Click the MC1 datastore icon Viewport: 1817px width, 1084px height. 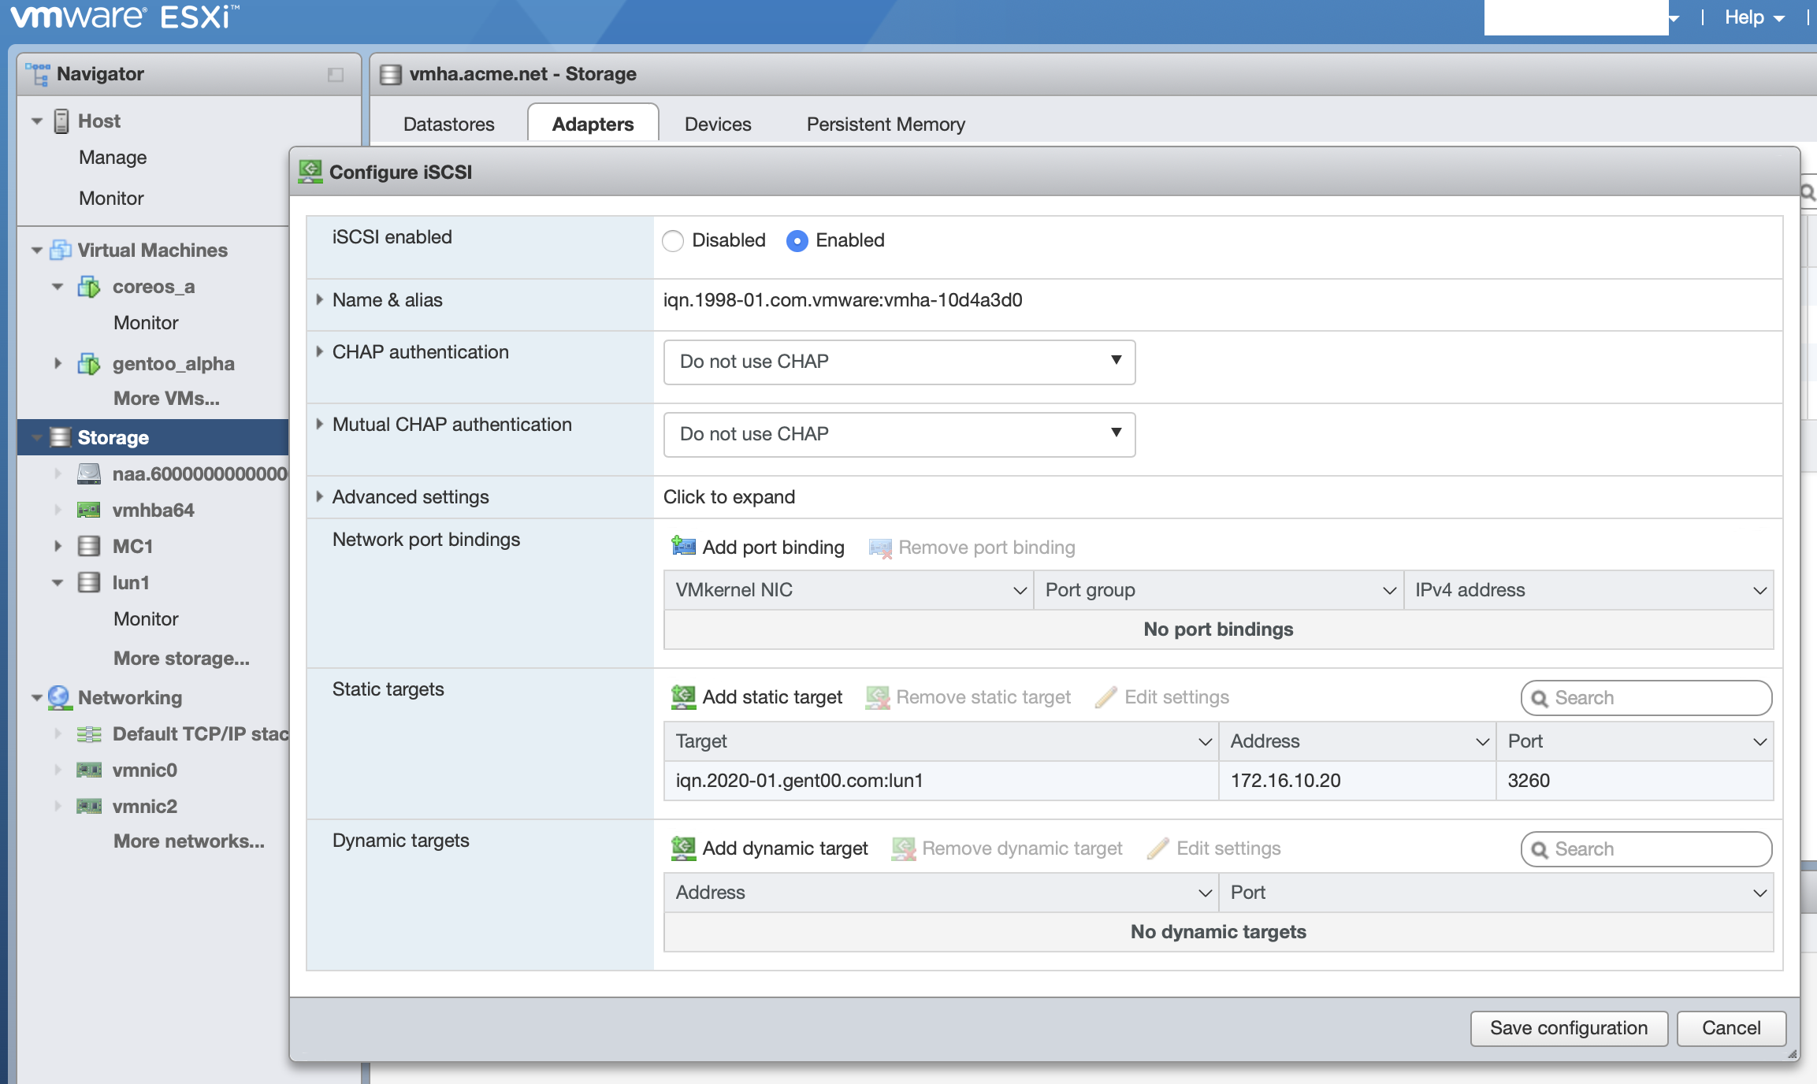(89, 546)
